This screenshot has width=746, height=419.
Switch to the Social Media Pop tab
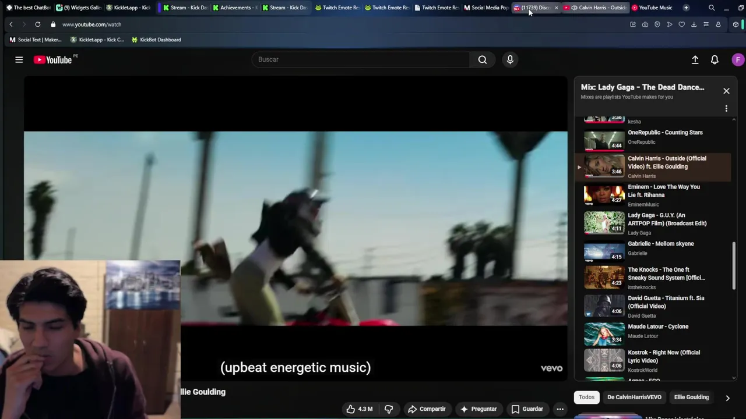486,8
